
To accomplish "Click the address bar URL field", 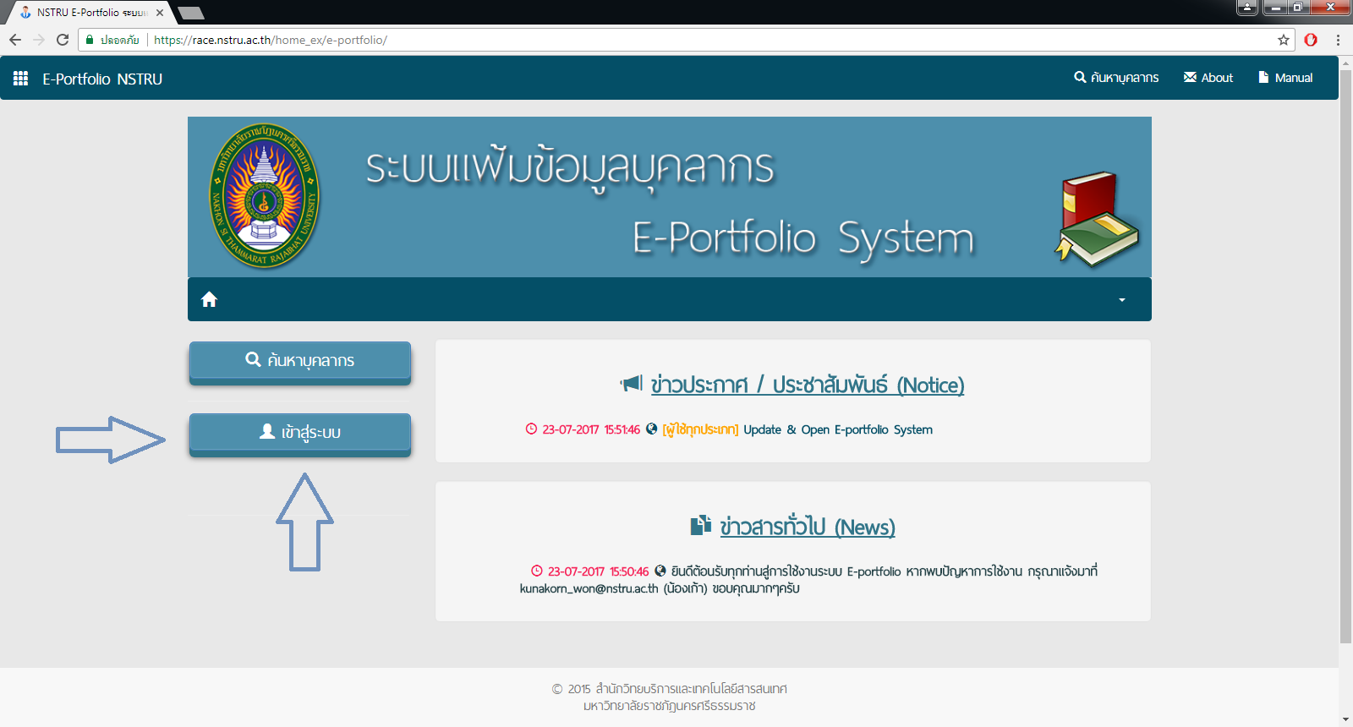I will tap(676, 40).
